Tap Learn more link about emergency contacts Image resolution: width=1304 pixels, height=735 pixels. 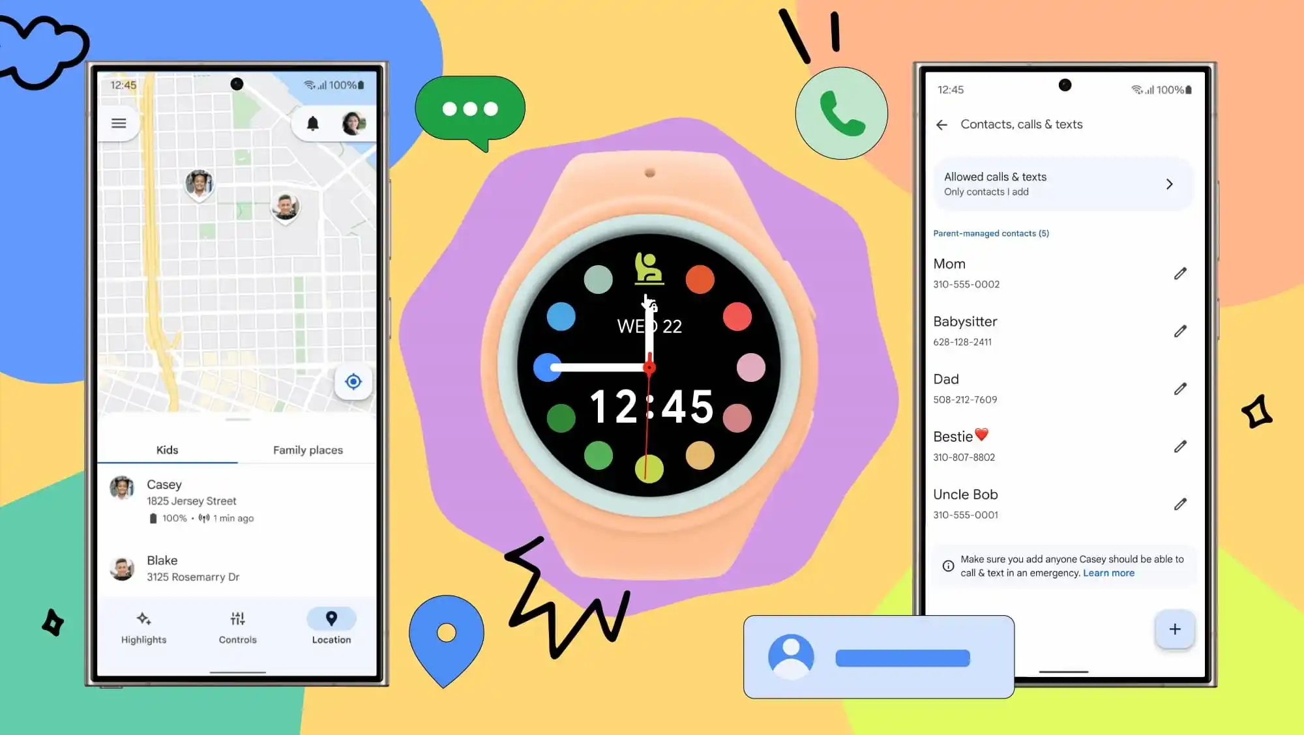tap(1109, 572)
